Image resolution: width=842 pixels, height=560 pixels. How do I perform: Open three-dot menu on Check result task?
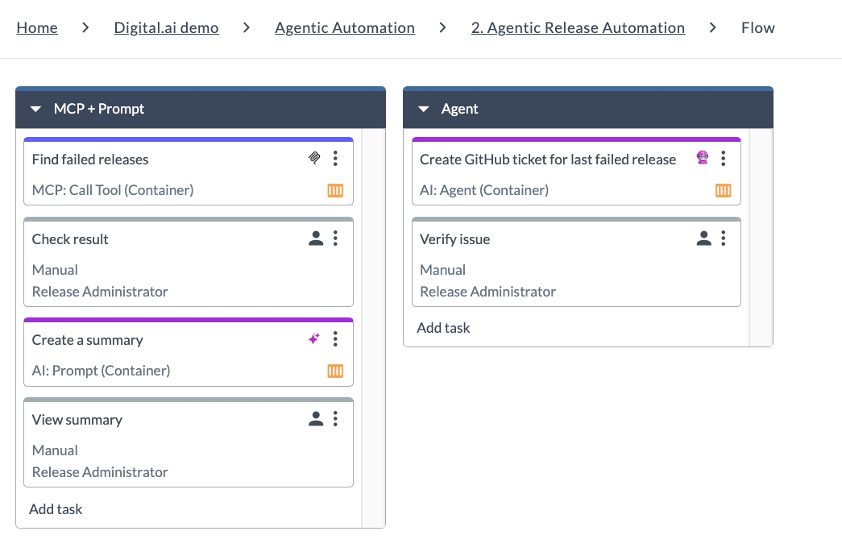(335, 238)
